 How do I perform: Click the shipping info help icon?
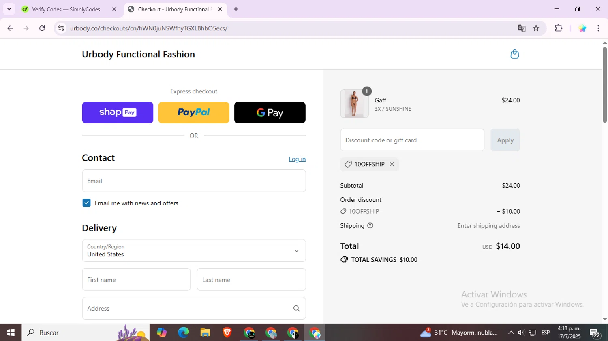370,226
